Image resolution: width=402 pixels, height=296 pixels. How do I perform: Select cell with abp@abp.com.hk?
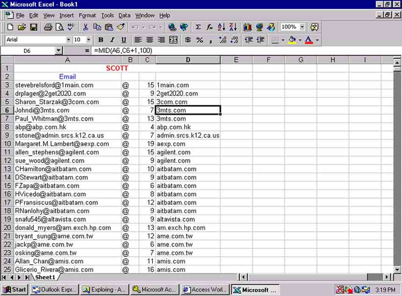68,127
